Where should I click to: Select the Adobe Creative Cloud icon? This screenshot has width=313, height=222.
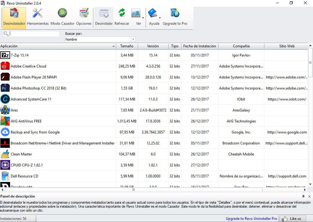pyautogui.click(x=5, y=66)
